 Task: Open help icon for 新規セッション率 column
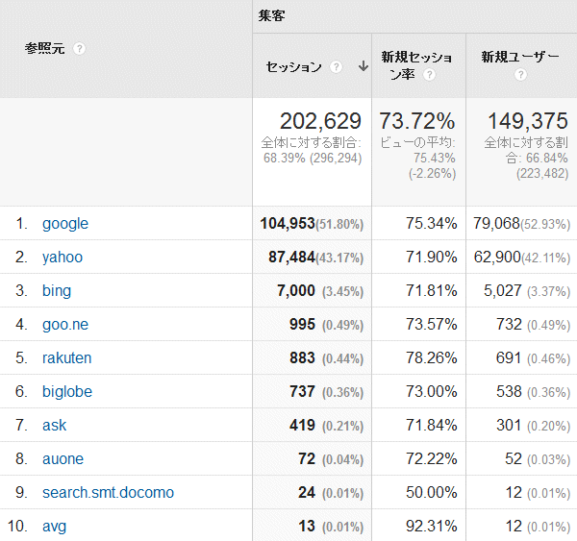tap(429, 75)
